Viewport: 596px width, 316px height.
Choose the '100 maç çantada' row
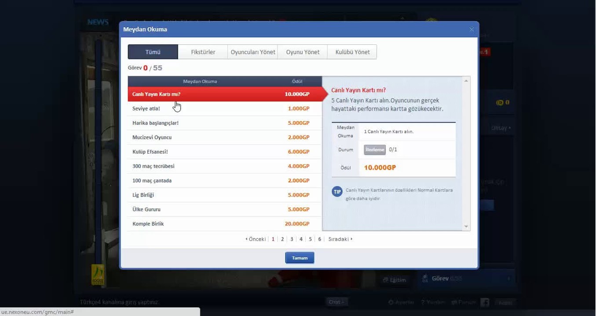pos(225,180)
